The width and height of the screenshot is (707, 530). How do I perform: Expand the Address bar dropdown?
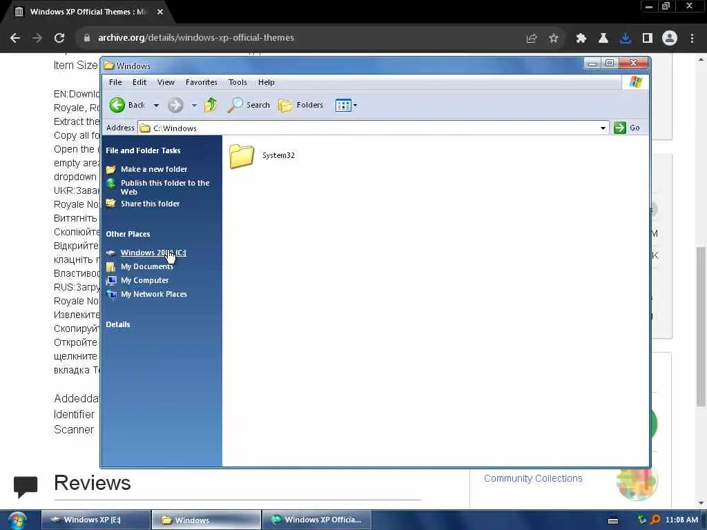tap(603, 128)
